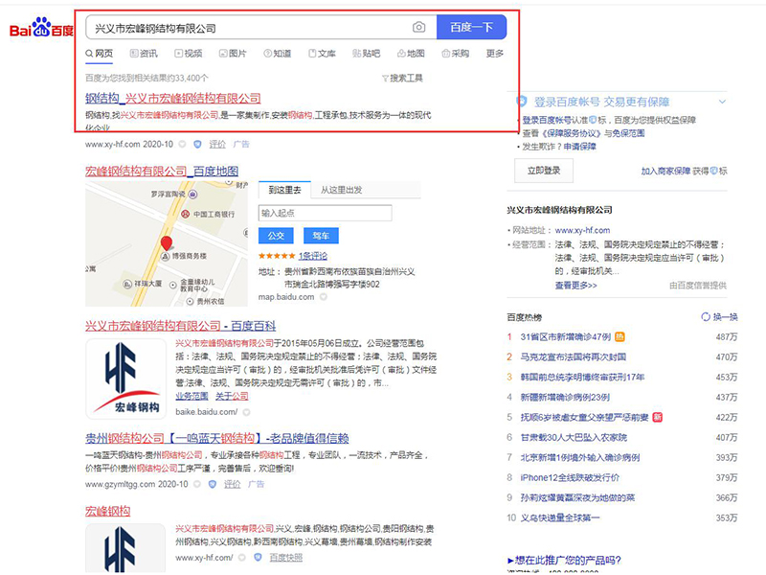
Task: Select the 到这里去 tab
Action: click(x=284, y=190)
